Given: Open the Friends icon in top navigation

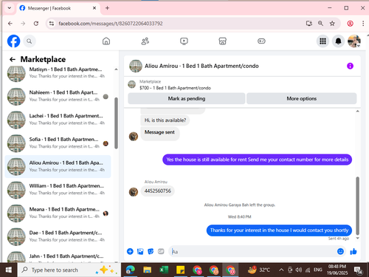Looking at the screenshot, I should tap(145, 41).
